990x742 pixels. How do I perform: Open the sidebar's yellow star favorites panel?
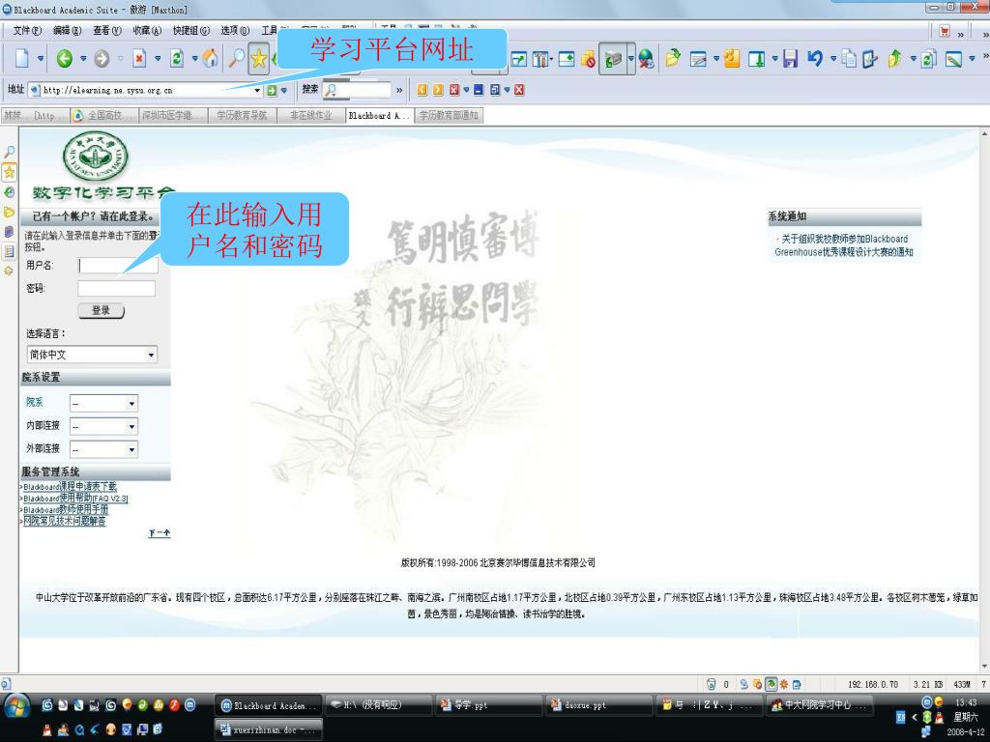[x=10, y=172]
